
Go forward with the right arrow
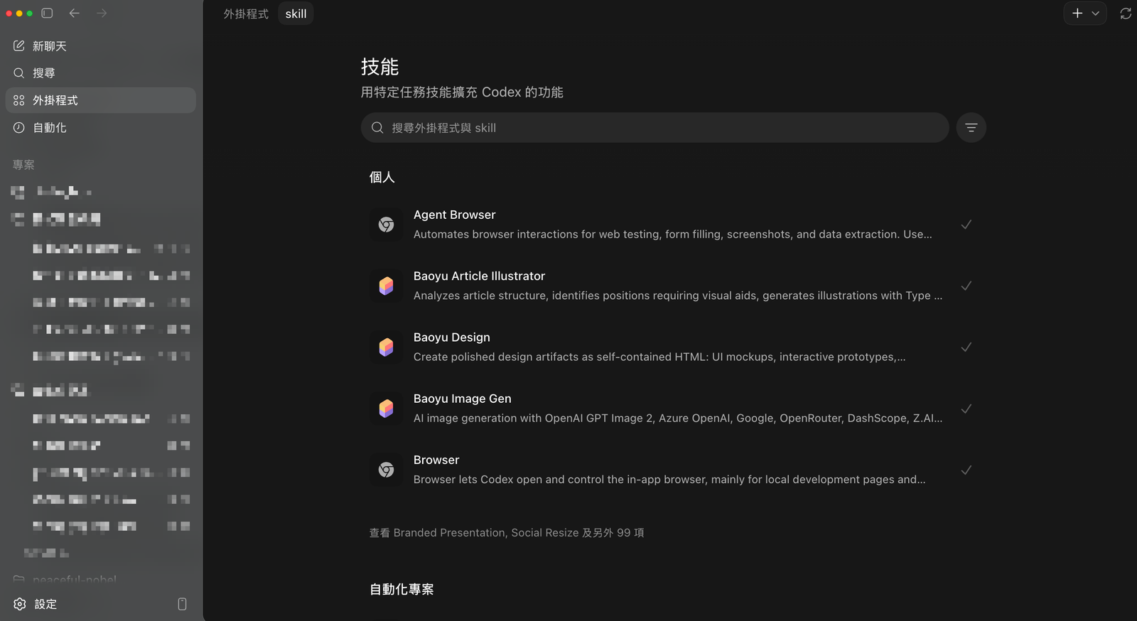[x=102, y=13]
